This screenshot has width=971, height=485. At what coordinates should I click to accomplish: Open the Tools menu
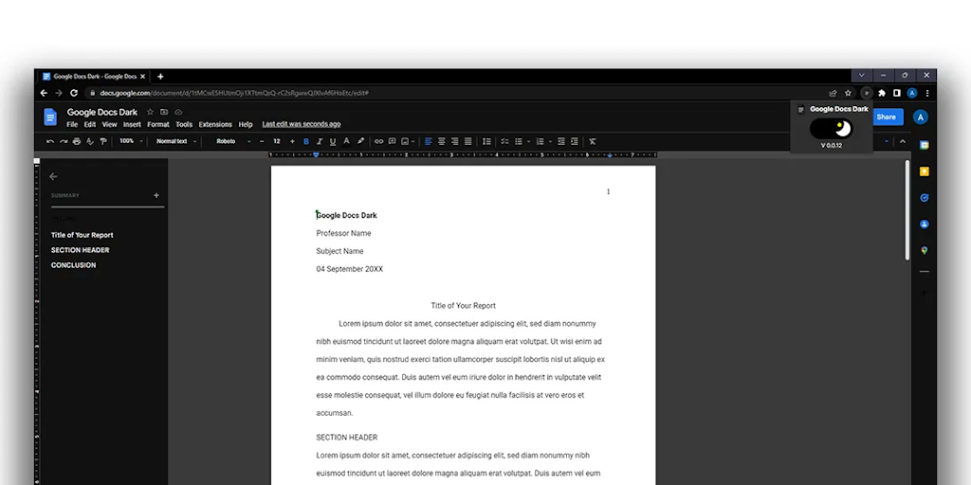[x=184, y=124]
